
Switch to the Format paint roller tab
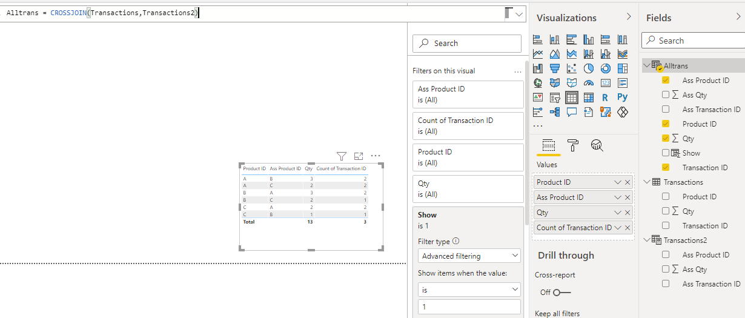[x=572, y=145]
